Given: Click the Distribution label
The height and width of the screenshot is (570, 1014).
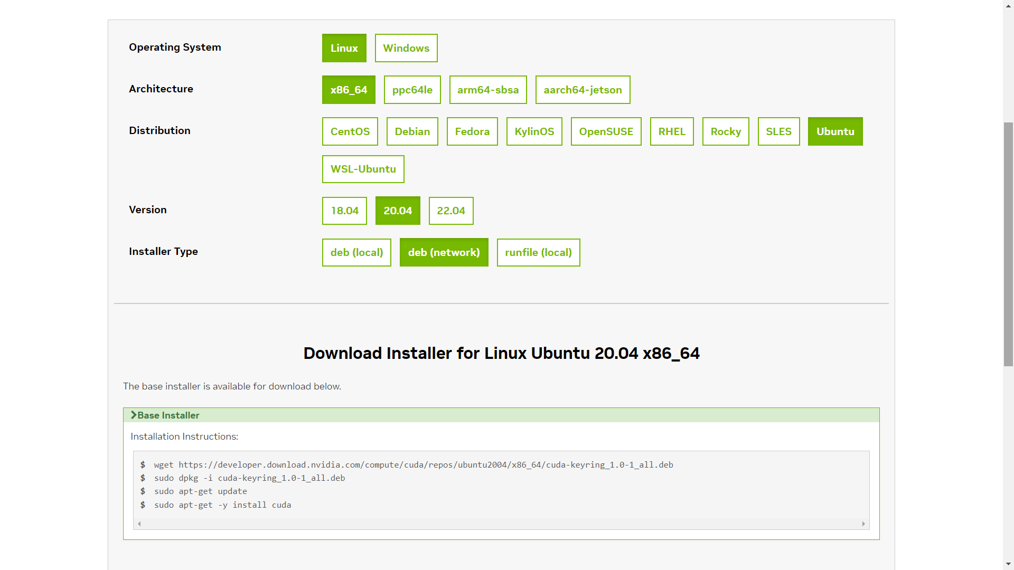Looking at the screenshot, I should coord(159,131).
